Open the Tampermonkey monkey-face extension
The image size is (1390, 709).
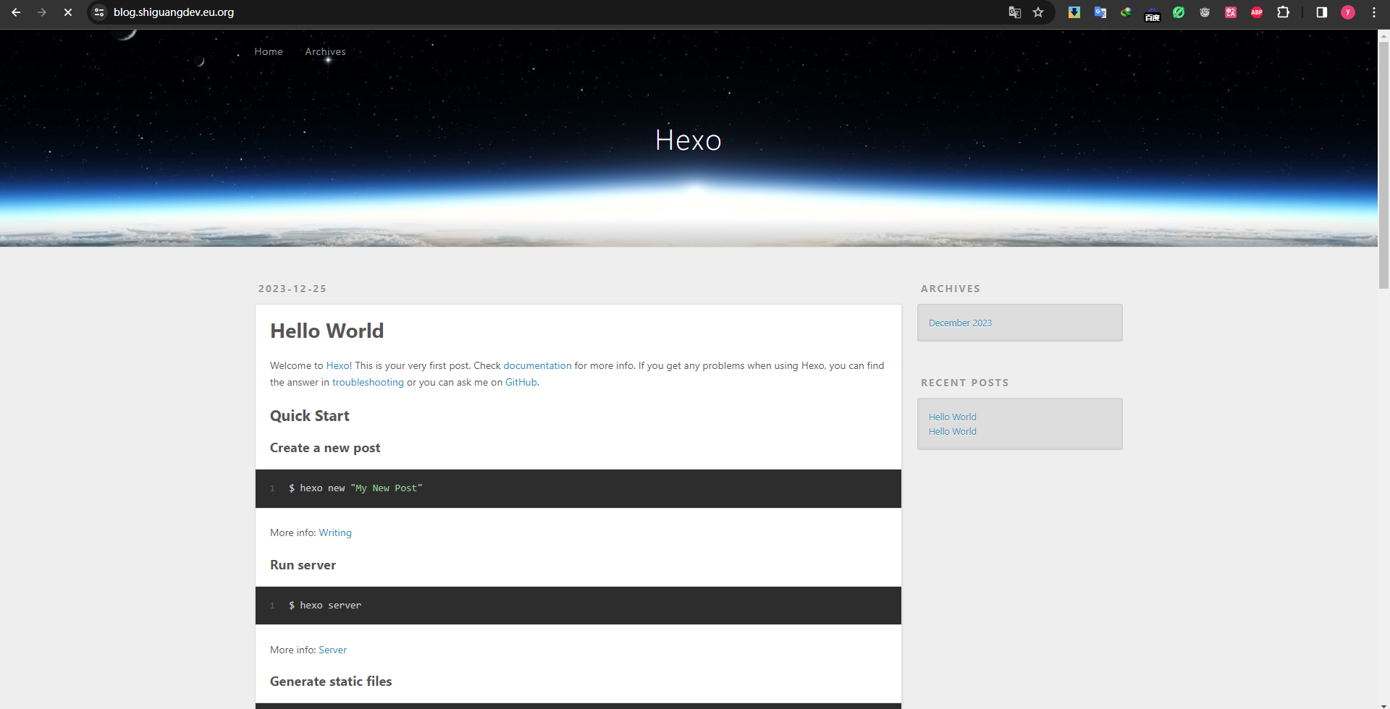(1205, 12)
